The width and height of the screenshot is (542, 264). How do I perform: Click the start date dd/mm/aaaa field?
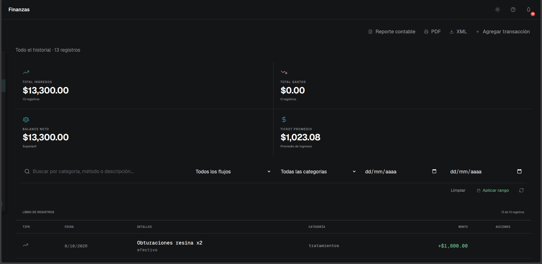point(381,172)
